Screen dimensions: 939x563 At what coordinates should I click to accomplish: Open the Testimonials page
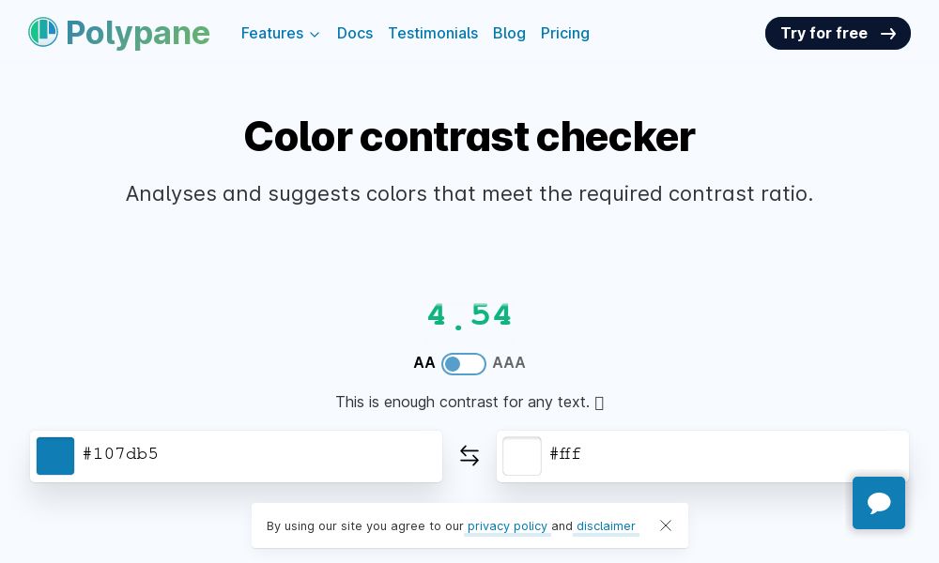tap(433, 33)
